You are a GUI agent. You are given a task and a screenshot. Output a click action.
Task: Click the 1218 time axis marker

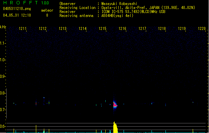point(162,29)
